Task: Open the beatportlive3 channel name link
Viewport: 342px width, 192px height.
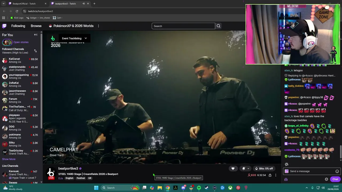Action: 68,169
